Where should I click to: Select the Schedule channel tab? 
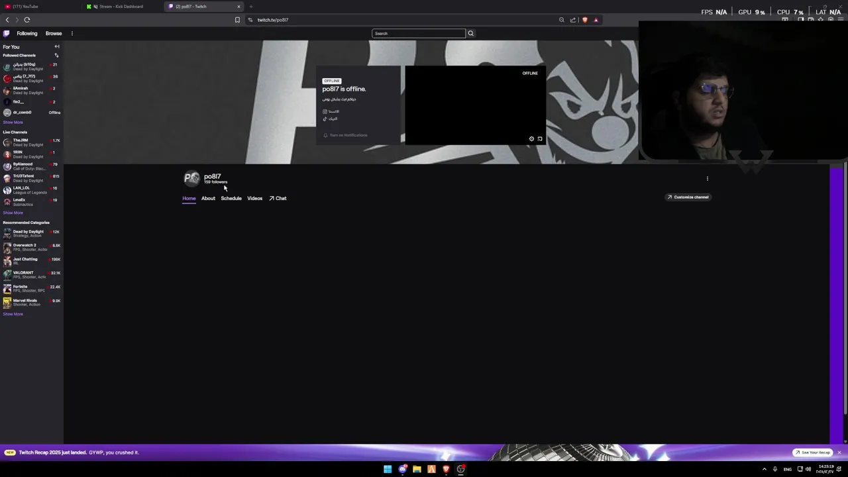(231, 198)
